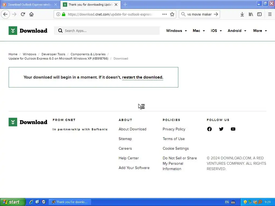Click Add Your Software link
275x206 pixels.
(x=134, y=168)
